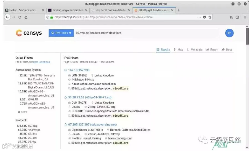249x151 pixels.
Task: Close the Finding origin servers tab
Action: [86, 10]
